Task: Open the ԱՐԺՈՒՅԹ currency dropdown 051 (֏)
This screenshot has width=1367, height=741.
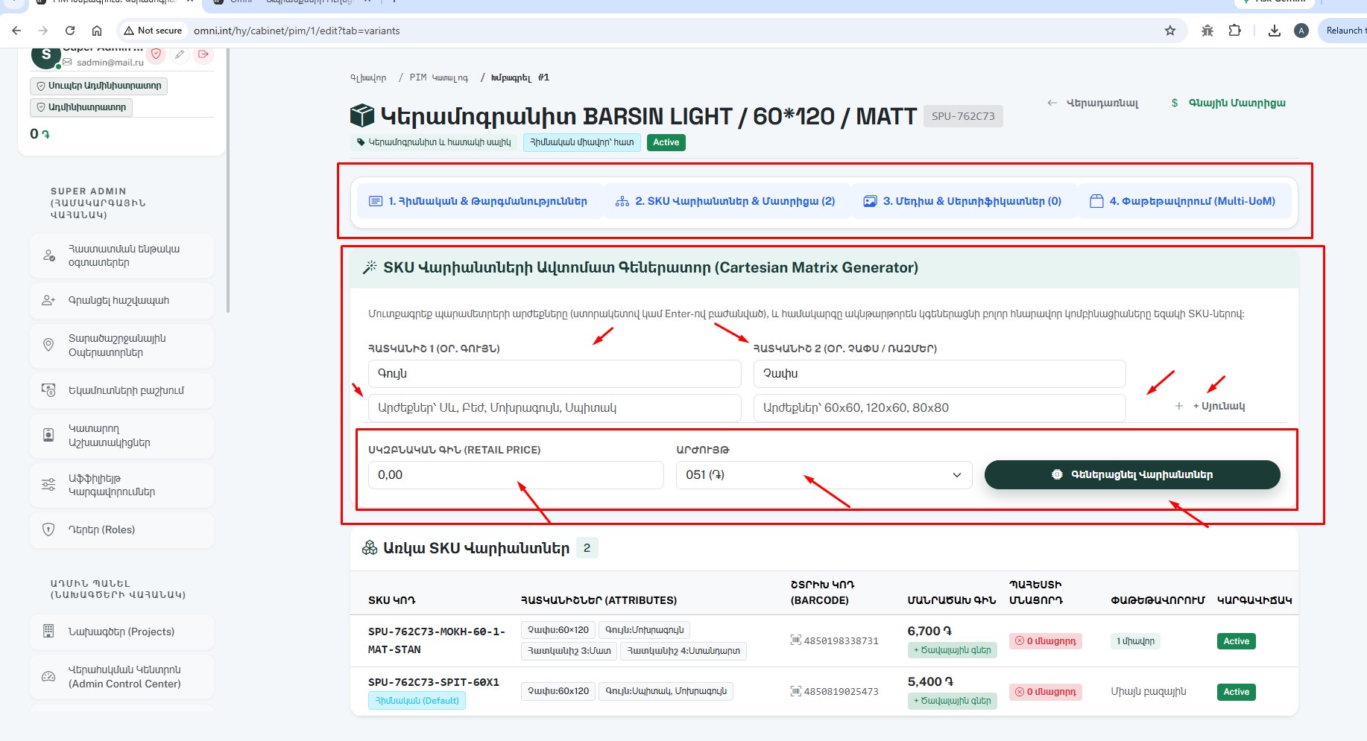Action: [824, 475]
